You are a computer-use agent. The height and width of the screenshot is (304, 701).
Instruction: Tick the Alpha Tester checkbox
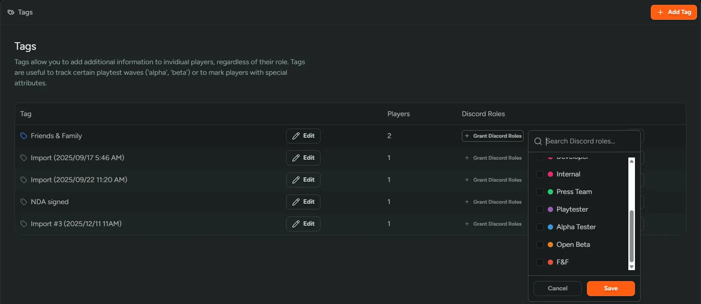539,227
